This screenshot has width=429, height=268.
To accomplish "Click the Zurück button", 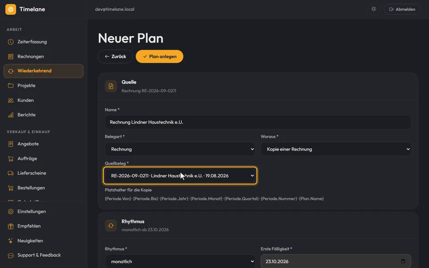I will coord(115,57).
